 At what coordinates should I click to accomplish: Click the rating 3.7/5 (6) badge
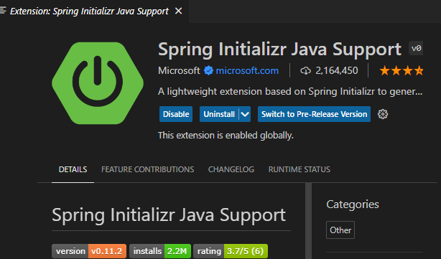[x=231, y=251]
